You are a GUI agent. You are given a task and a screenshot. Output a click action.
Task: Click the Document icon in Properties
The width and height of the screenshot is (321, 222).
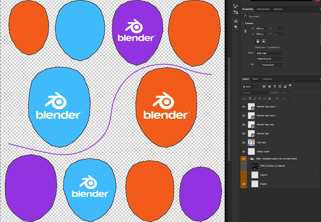click(246, 16)
